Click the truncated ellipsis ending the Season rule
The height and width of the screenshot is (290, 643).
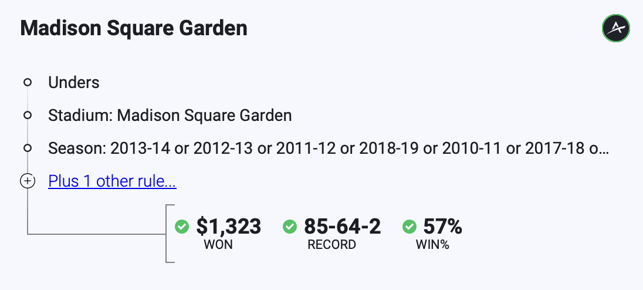click(604, 149)
